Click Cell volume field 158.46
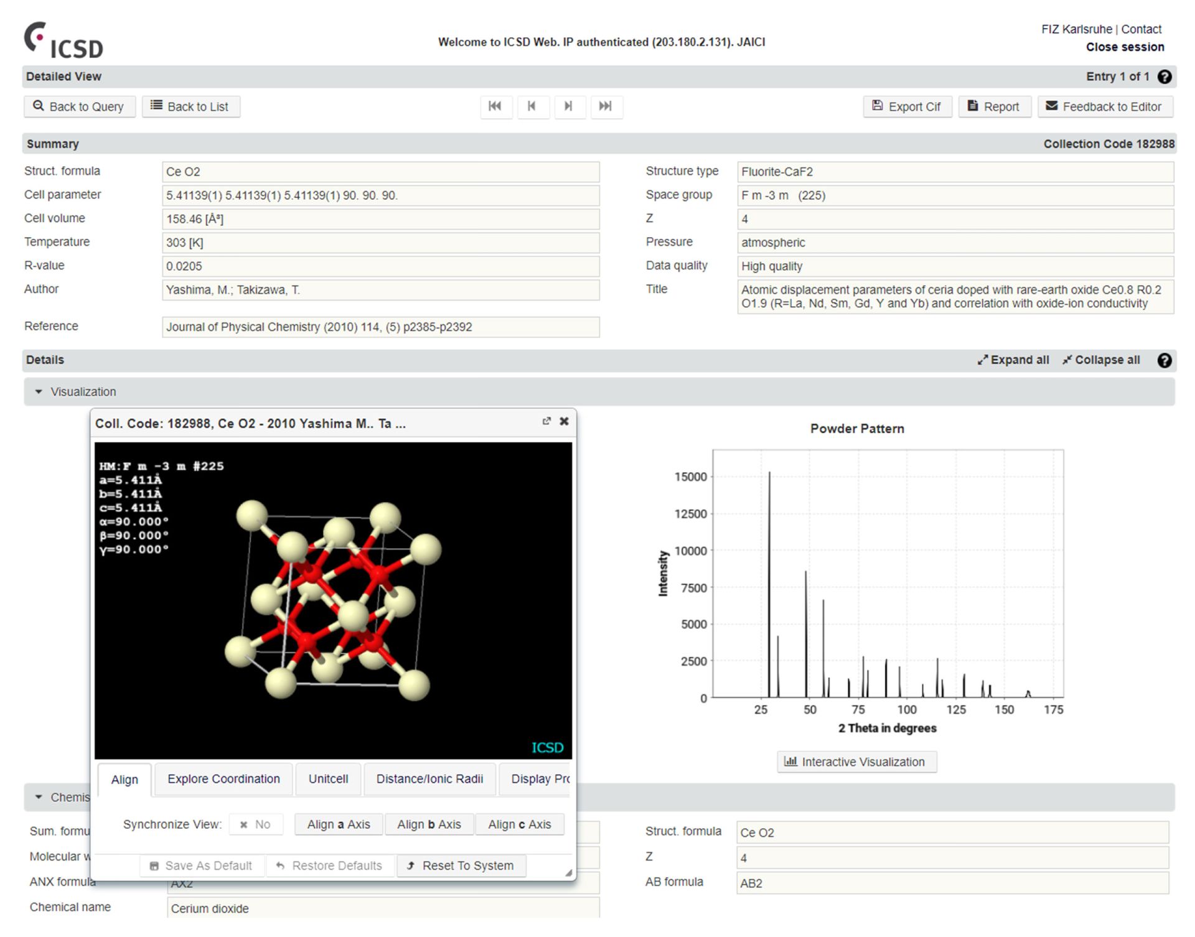 coord(381,219)
